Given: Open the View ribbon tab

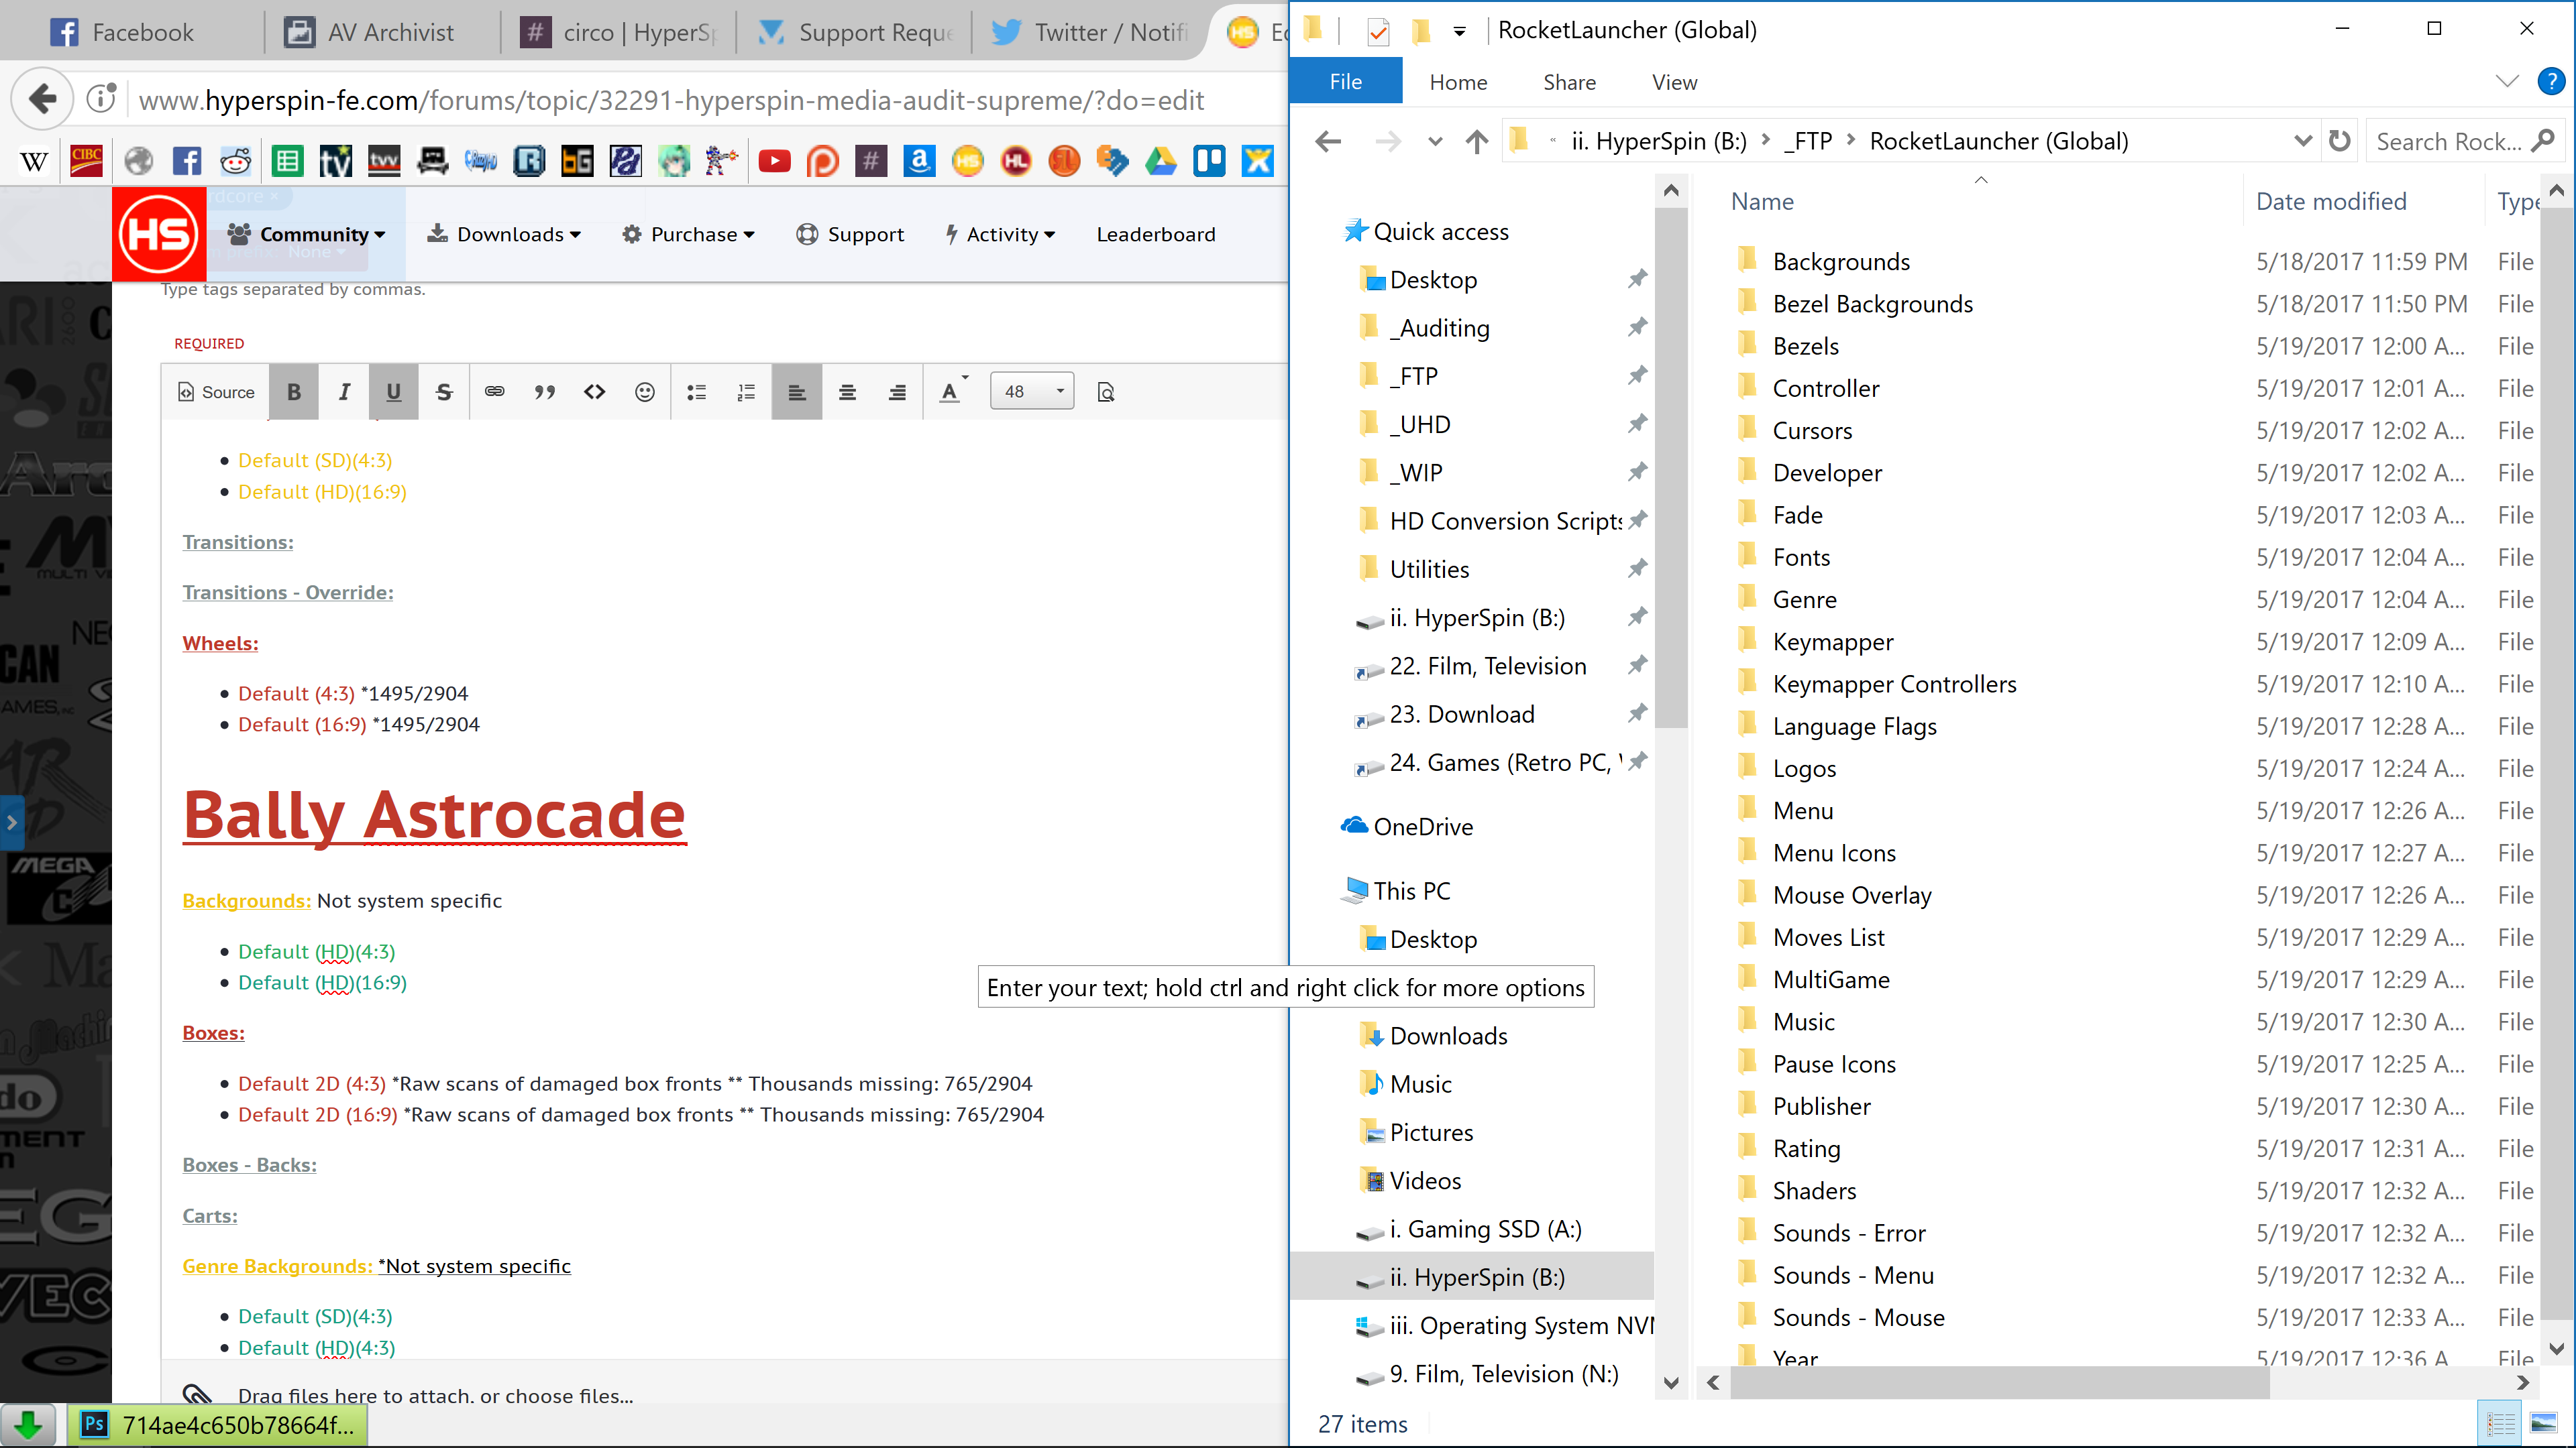Looking at the screenshot, I should click(1674, 82).
